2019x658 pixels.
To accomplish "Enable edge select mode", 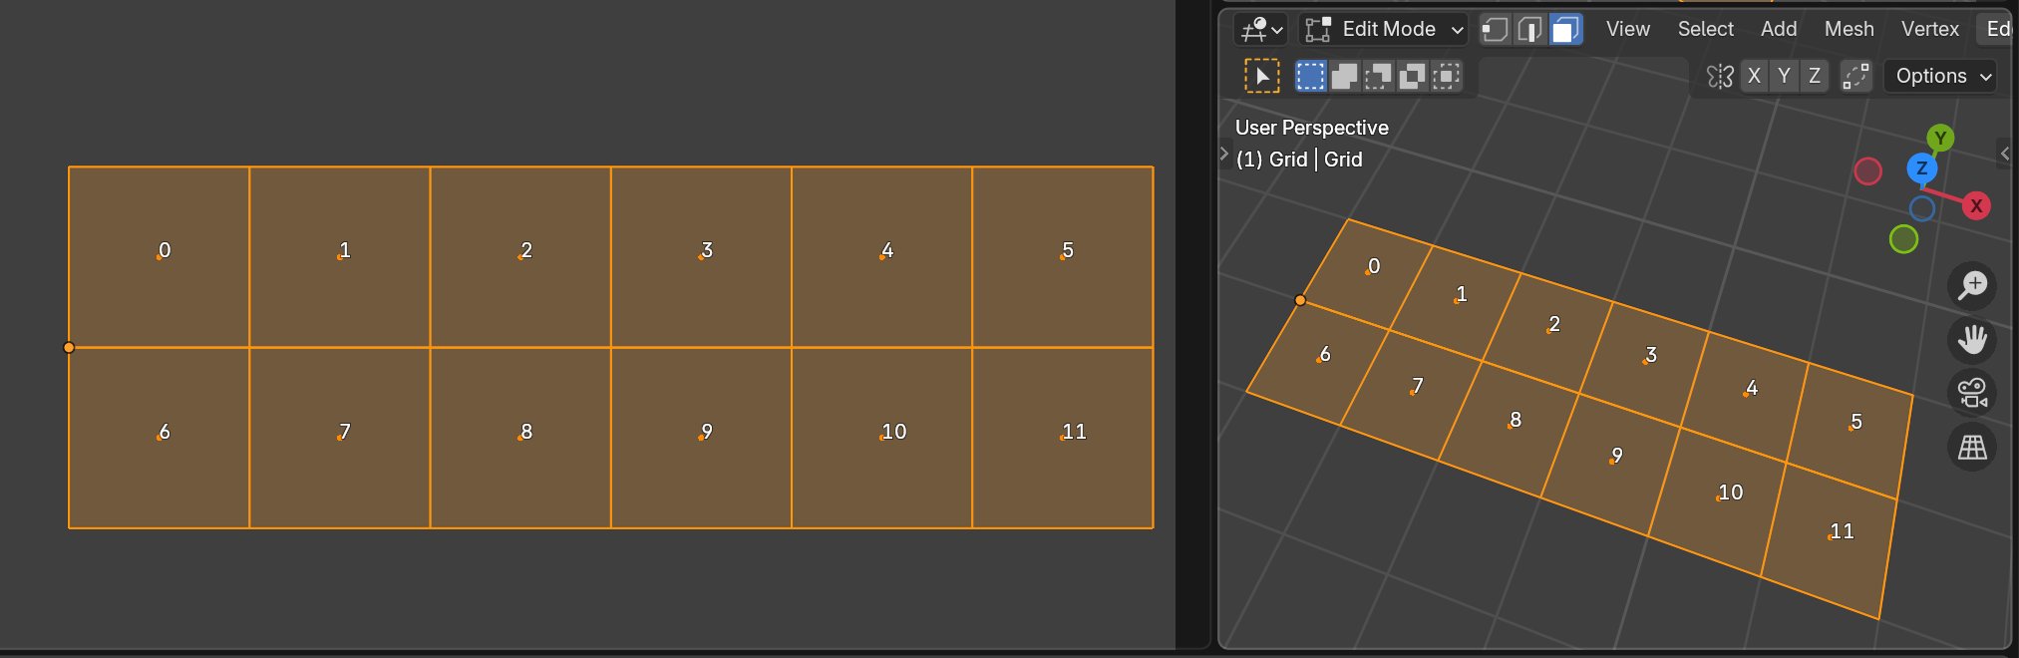I will tap(1529, 30).
